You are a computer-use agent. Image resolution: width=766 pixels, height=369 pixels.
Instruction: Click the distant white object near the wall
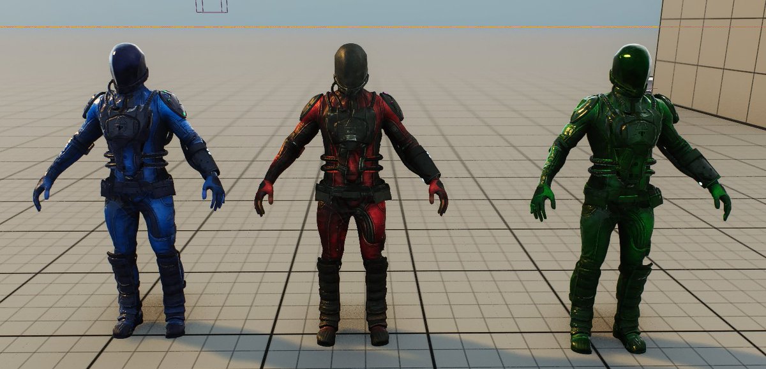click(x=650, y=83)
